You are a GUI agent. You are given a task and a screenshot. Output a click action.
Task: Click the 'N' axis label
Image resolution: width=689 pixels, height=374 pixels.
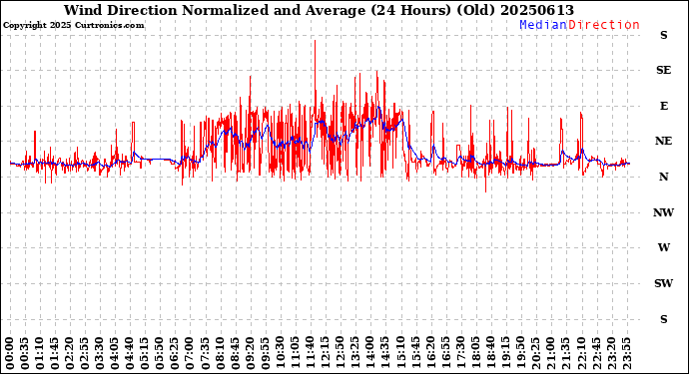[x=663, y=177]
